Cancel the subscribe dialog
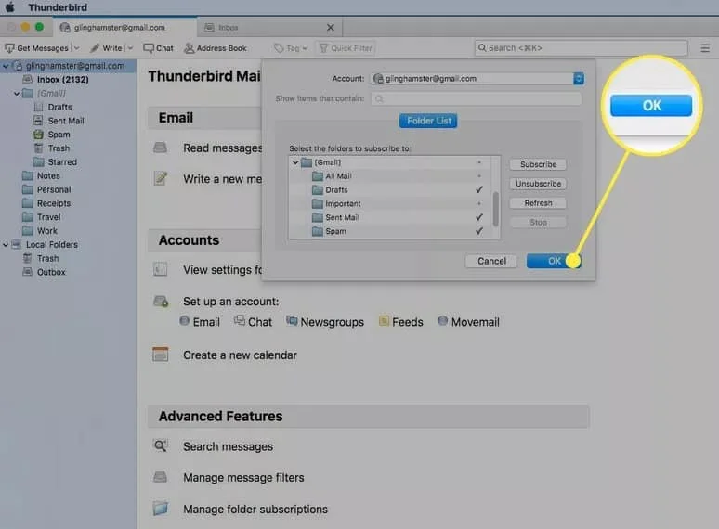 491,261
